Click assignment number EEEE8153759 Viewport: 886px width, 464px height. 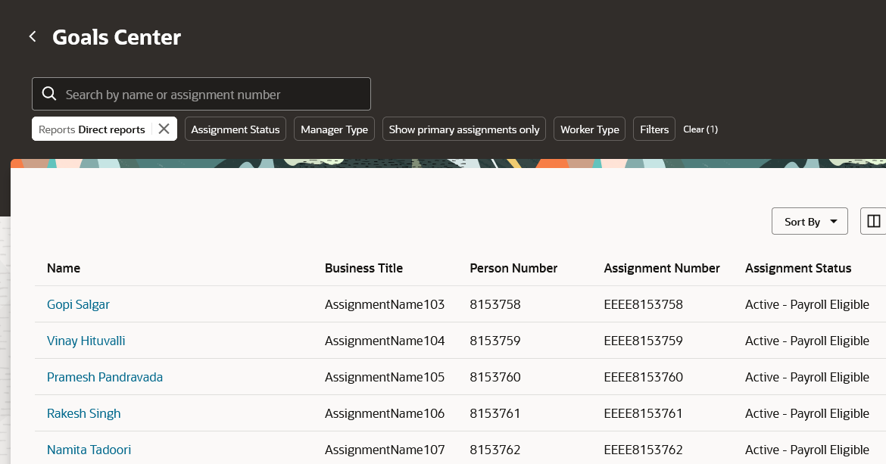pos(644,341)
